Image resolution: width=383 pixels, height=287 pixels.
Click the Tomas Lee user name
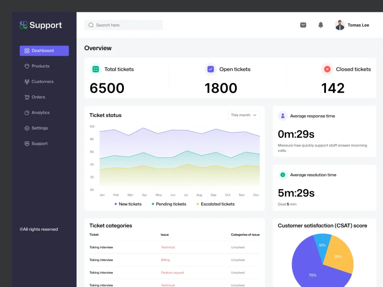[358, 25]
